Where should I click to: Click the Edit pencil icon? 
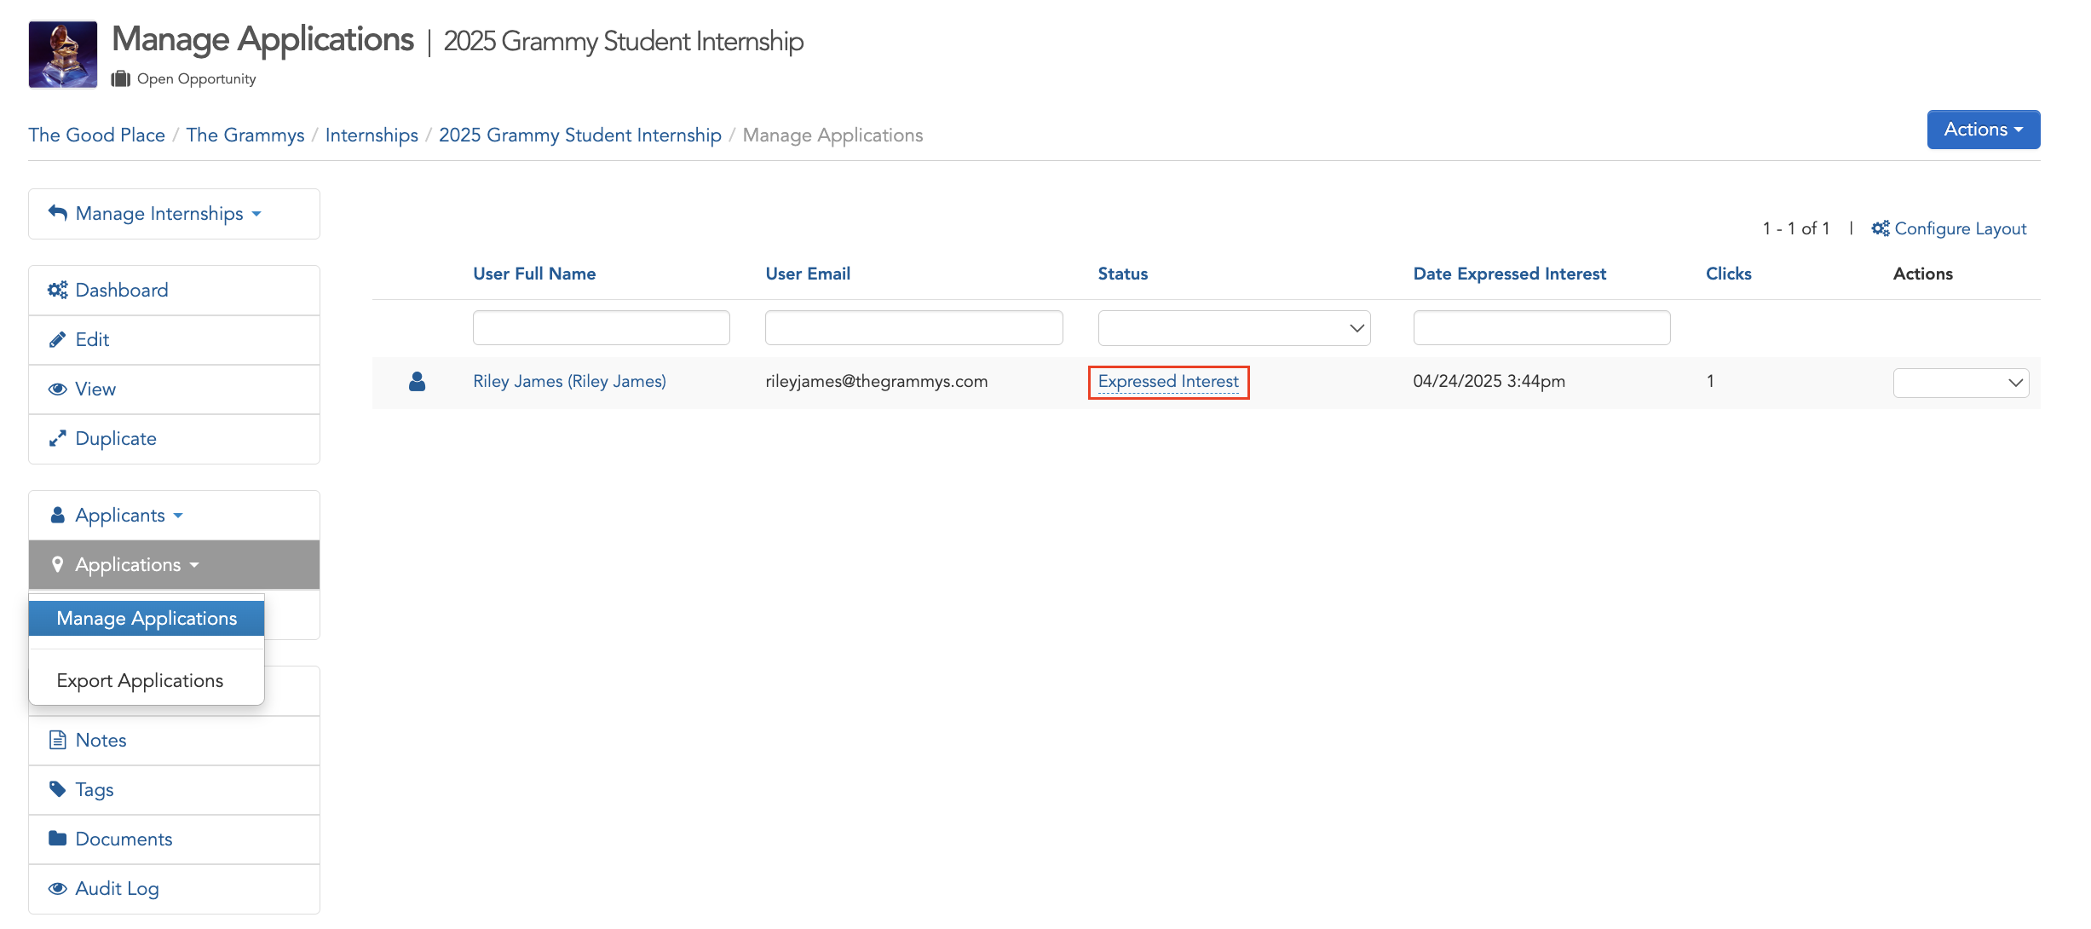(57, 339)
